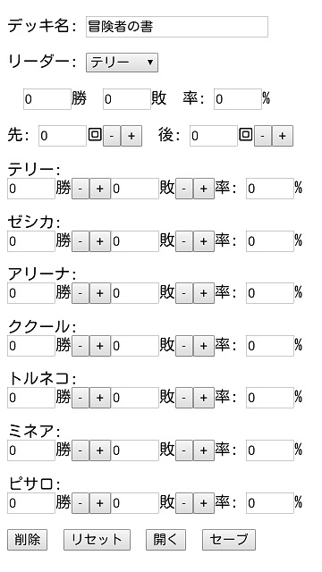This screenshot has width=322, height=572.
Task: Add a win for テリー
Action: [x=100, y=189]
